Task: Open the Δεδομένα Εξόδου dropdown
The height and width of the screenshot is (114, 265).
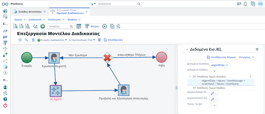Action: (x=213, y=71)
